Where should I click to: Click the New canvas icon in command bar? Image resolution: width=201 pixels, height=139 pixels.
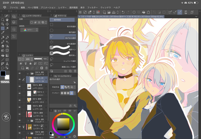104,12
